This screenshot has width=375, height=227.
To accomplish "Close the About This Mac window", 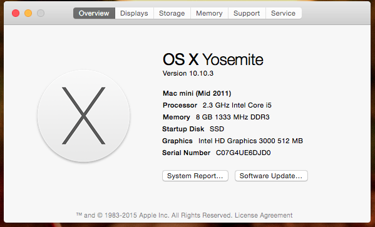I will 16,13.
